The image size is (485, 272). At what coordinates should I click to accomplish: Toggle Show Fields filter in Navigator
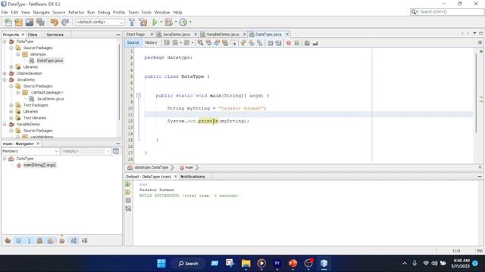[x=18, y=240]
